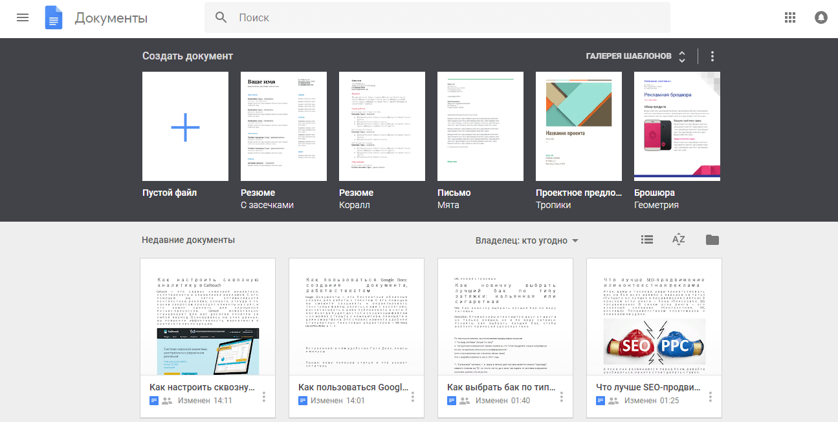
Task: Open the main navigation hamburger menu
Action: point(23,17)
